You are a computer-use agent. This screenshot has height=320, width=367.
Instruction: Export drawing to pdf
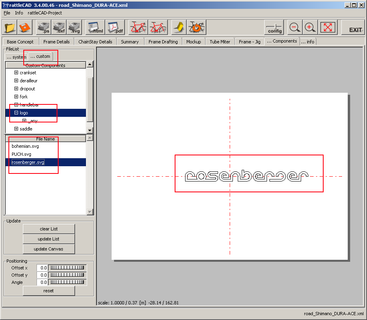115,27
